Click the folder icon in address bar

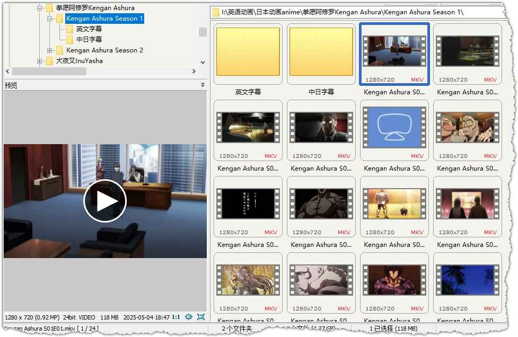pos(216,12)
